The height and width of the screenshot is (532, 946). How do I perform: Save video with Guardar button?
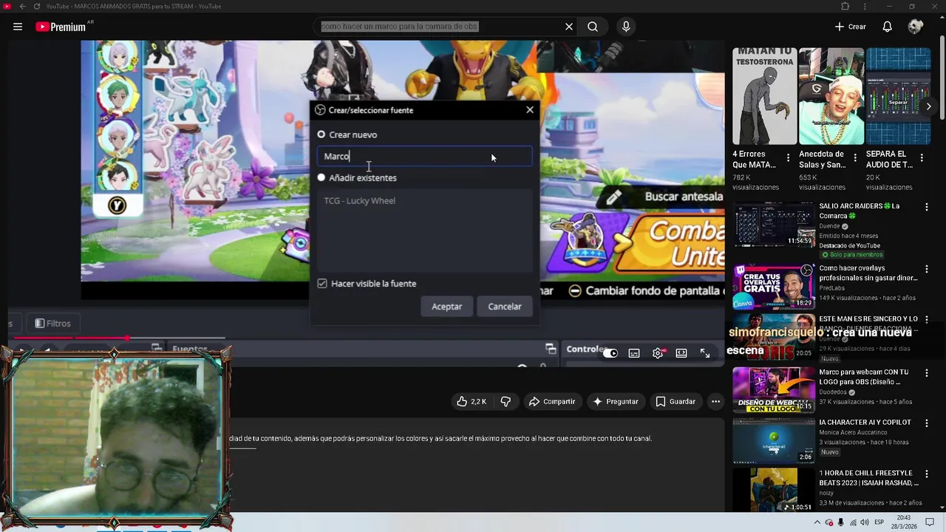[x=676, y=401]
